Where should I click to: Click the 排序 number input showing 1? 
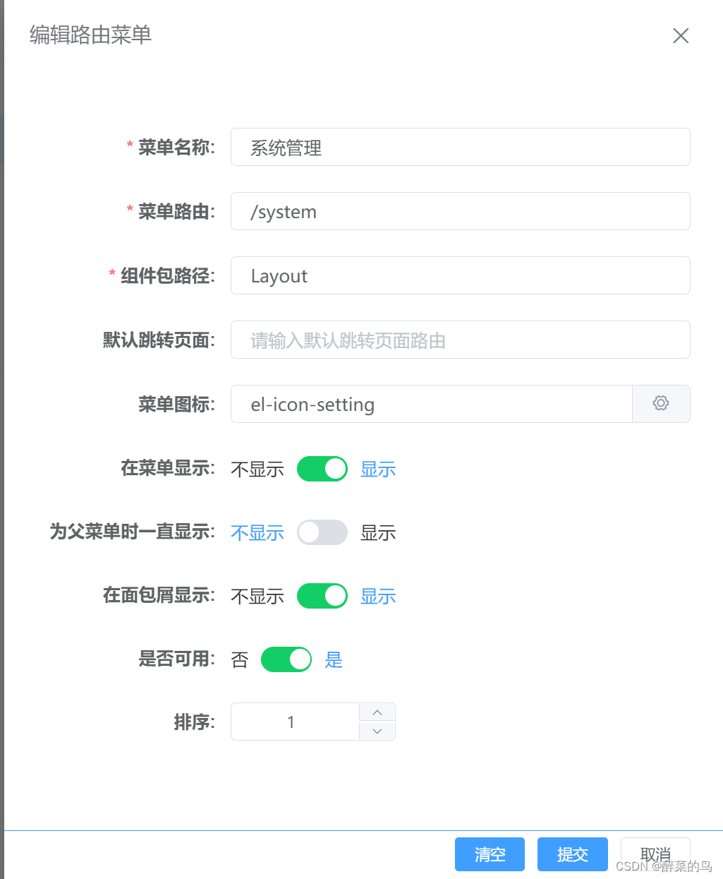tap(295, 722)
